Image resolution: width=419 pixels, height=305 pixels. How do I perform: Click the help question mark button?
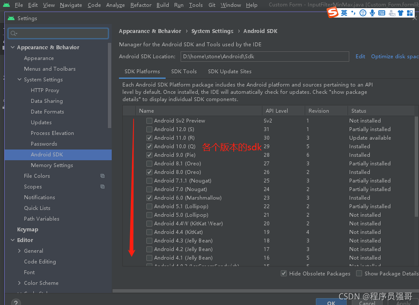click(16, 302)
